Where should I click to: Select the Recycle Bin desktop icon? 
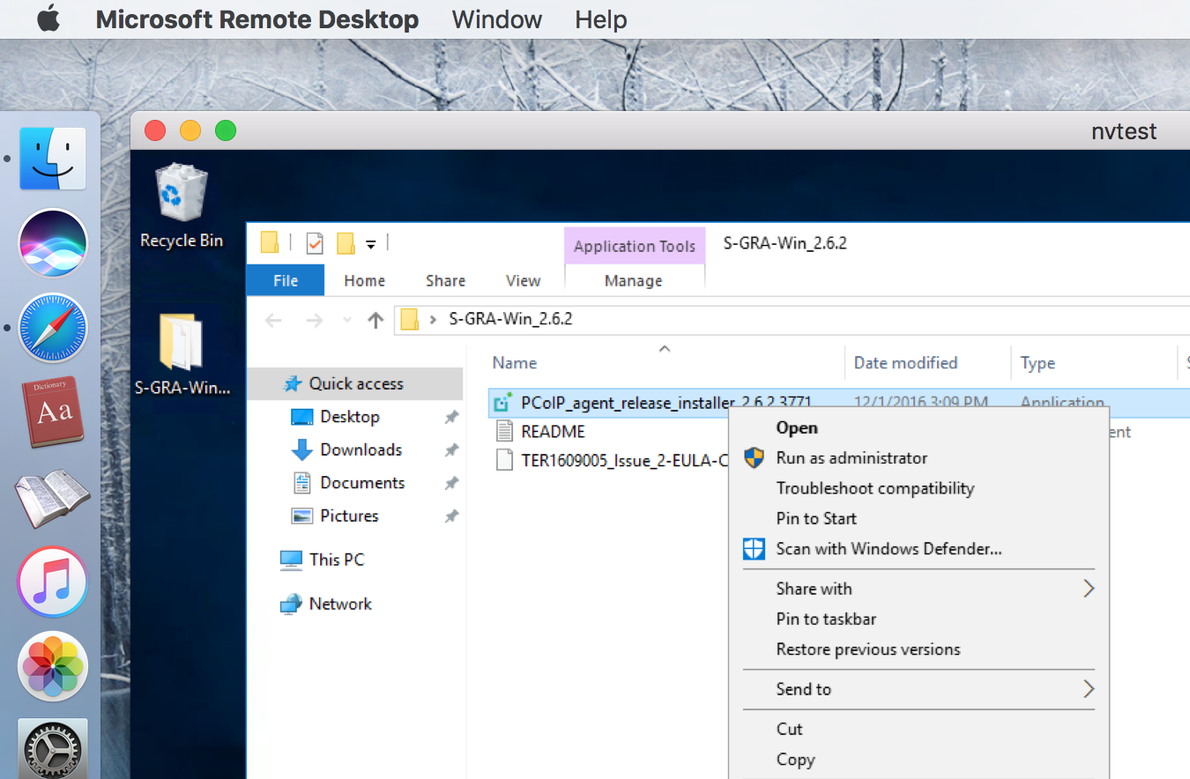click(x=182, y=206)
